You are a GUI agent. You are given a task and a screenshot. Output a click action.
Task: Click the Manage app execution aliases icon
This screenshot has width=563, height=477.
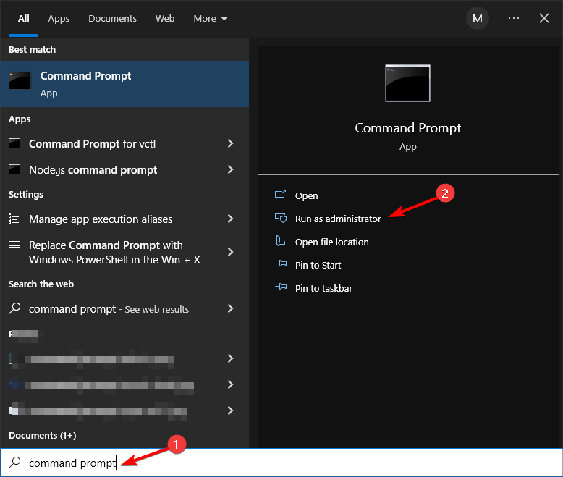point(14,219)
